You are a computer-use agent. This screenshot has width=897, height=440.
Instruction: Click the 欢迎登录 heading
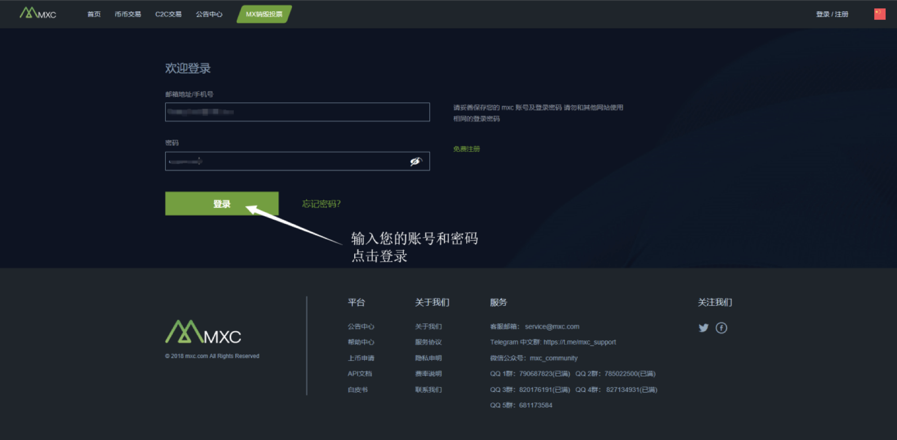pyautogui.click(x=188, y=68)
